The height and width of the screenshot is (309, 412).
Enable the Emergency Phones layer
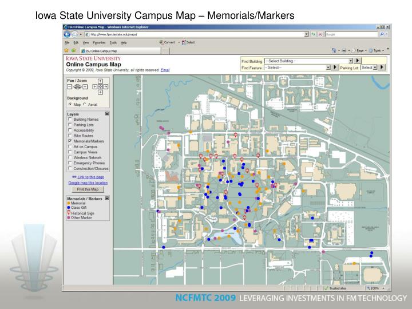[x=70, y=163]
